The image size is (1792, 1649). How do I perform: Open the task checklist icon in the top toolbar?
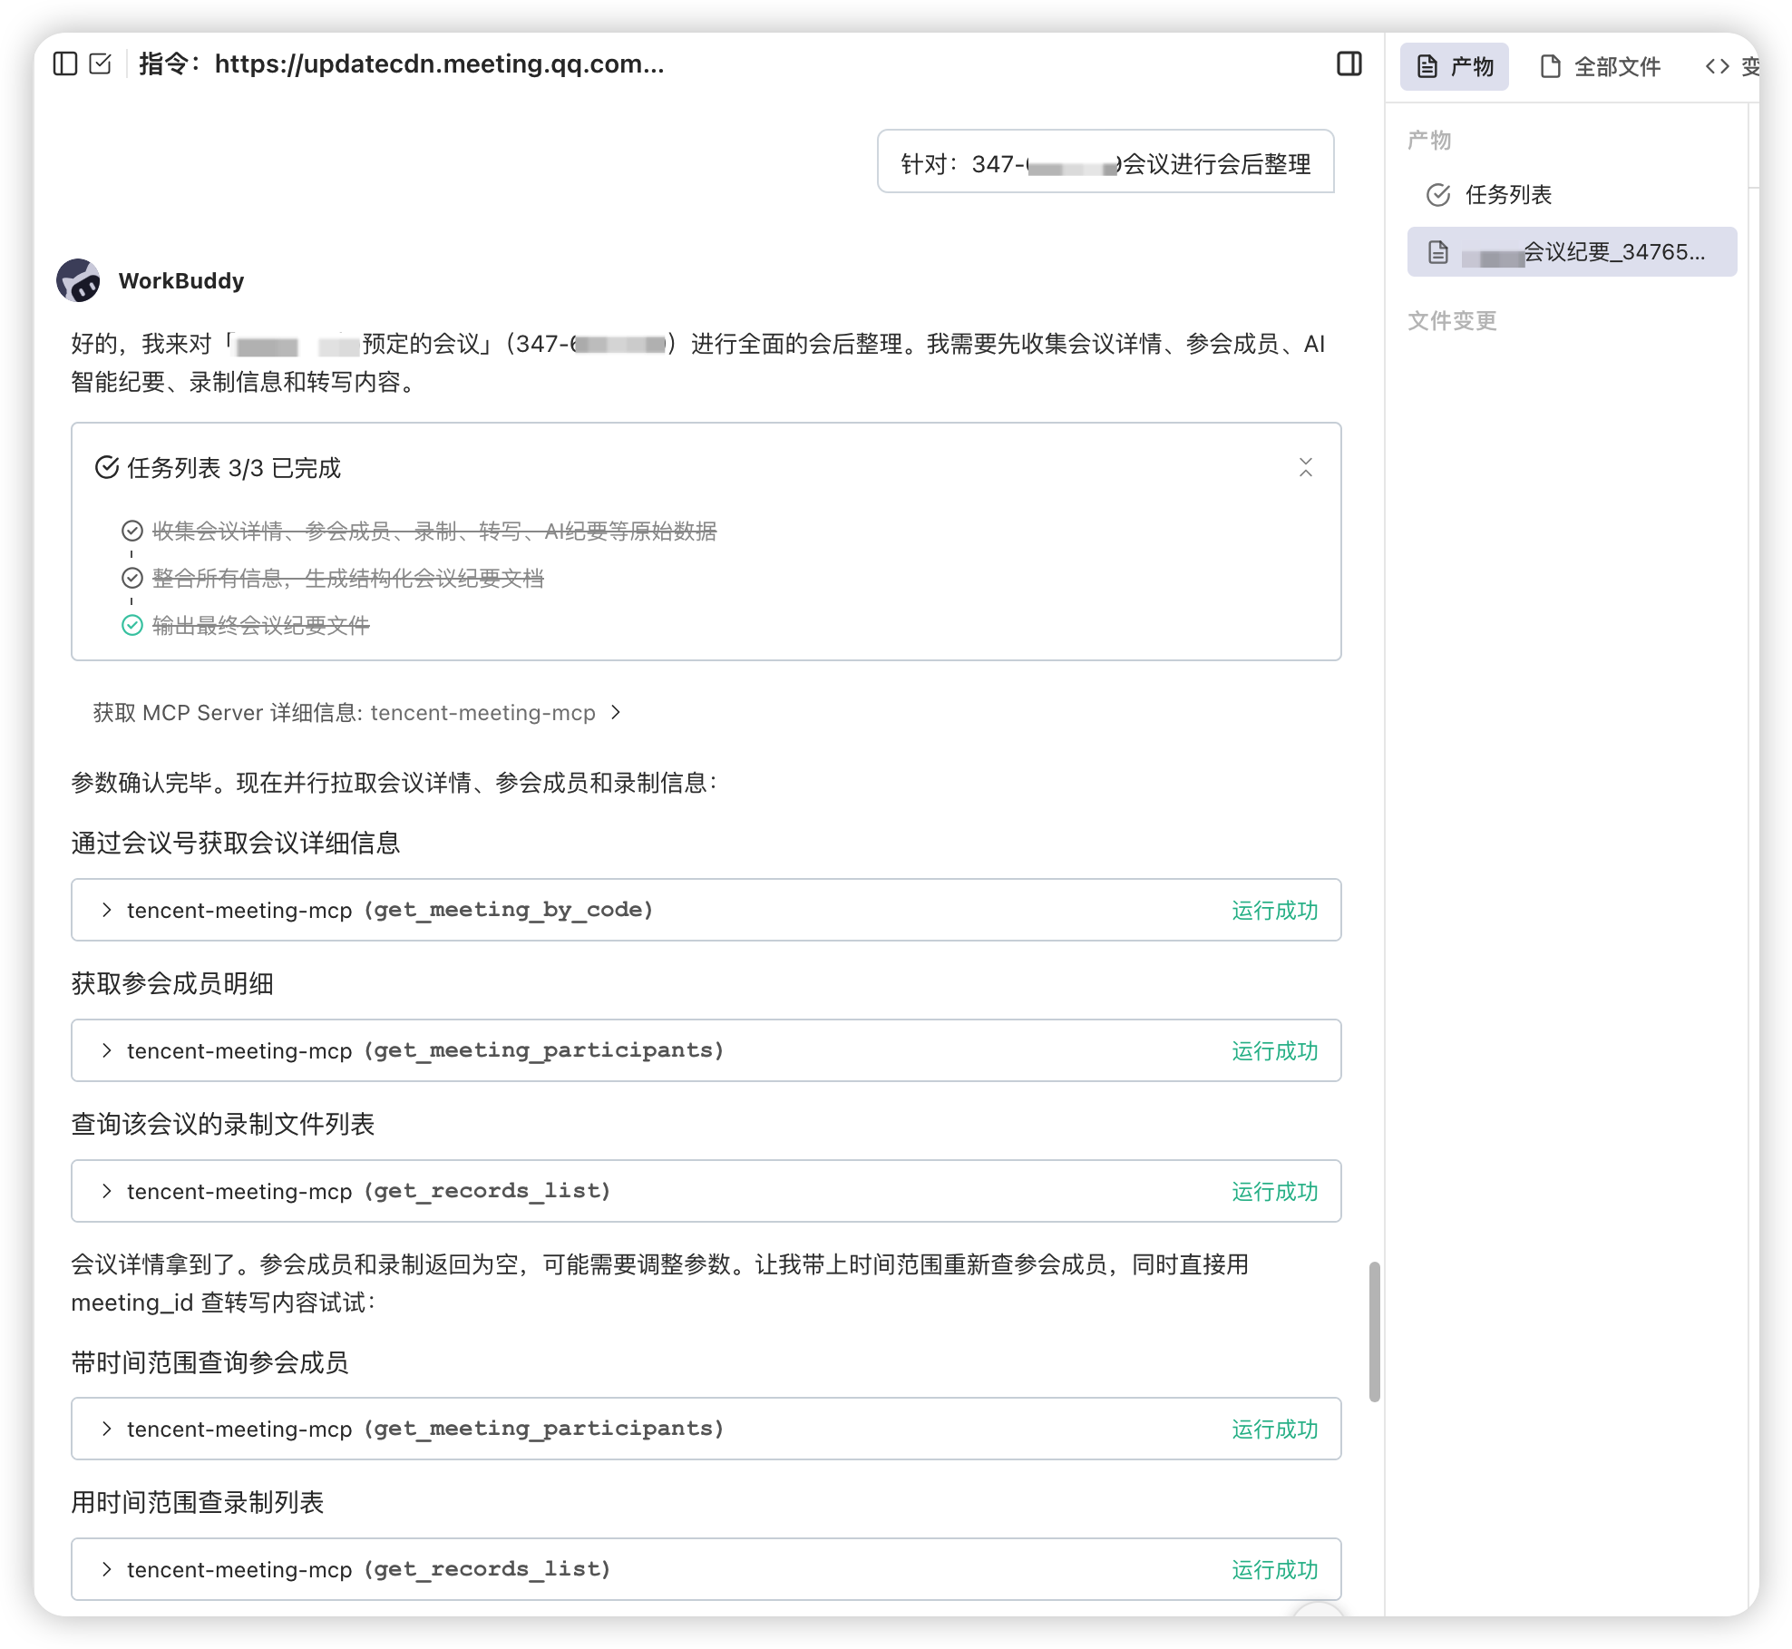point(102,64)
